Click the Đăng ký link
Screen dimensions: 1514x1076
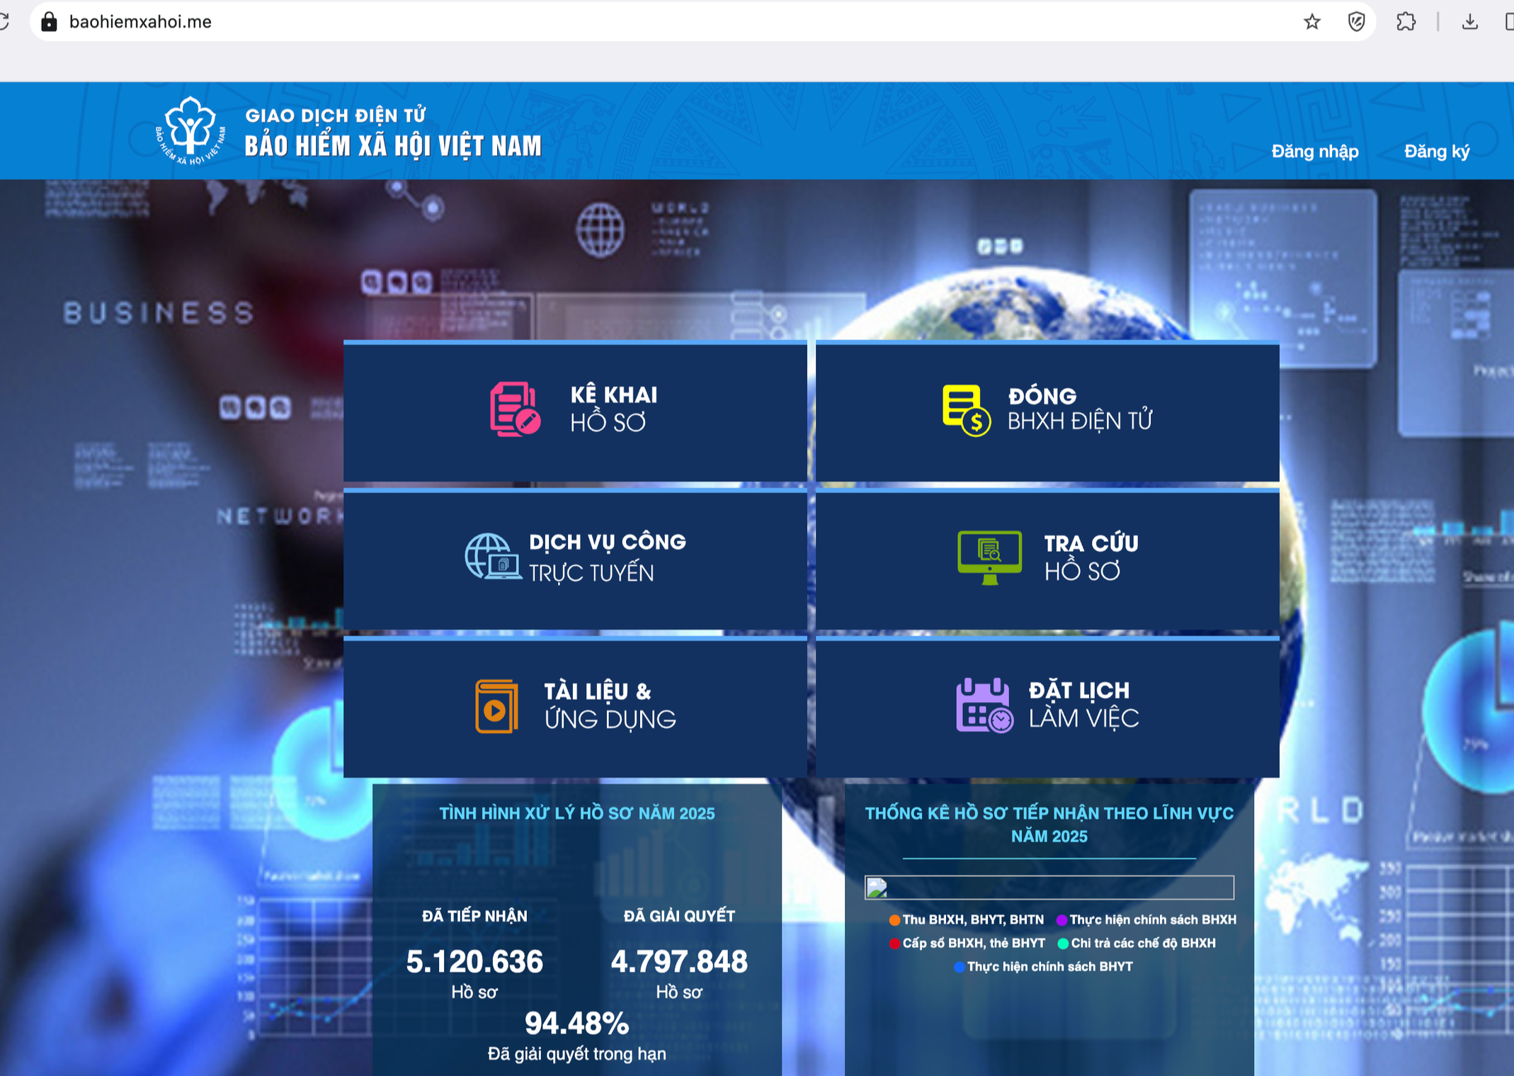coord(1436,152)
